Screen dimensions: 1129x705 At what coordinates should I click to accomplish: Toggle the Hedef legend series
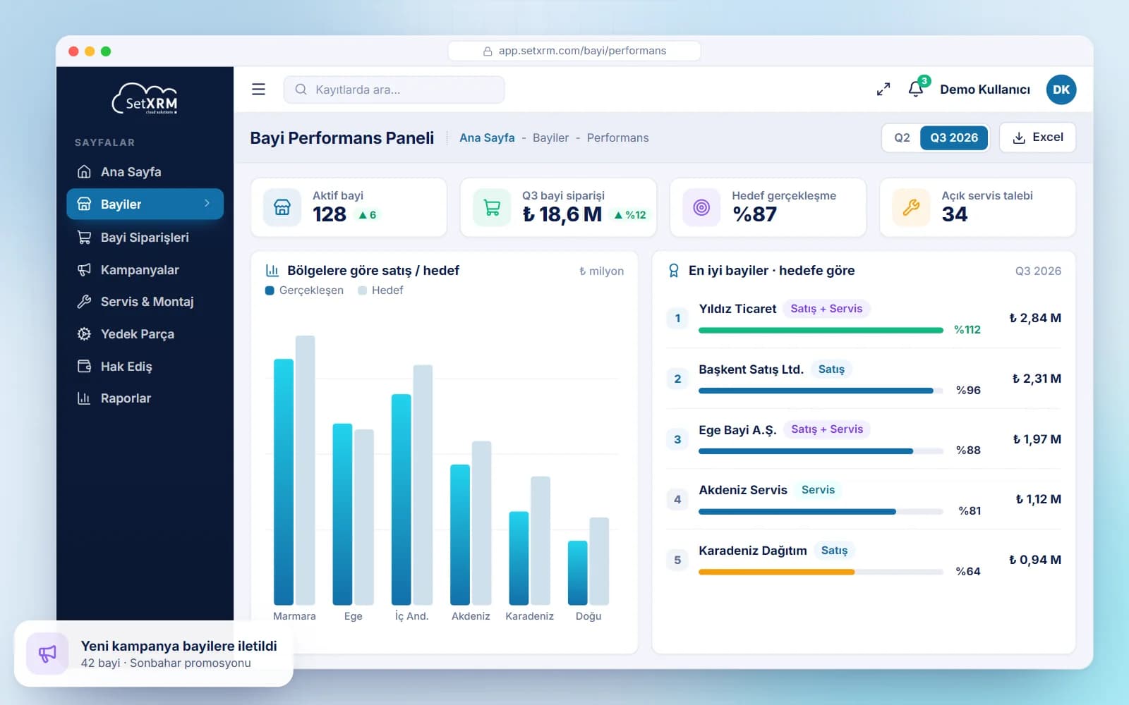(380, 290)
